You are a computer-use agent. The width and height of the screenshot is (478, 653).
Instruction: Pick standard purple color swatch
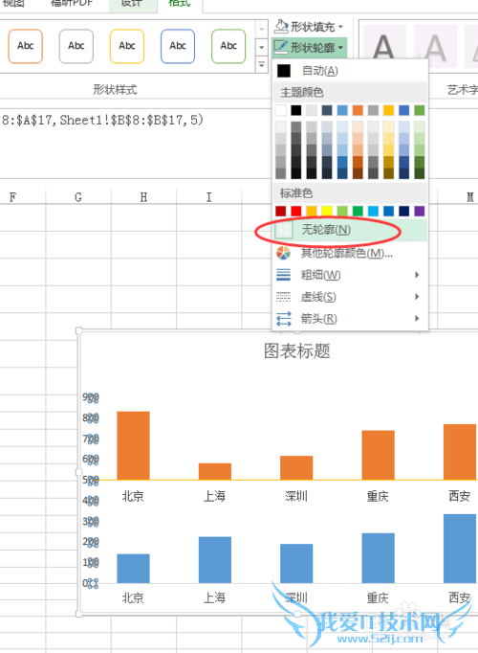tap(420, 212)
